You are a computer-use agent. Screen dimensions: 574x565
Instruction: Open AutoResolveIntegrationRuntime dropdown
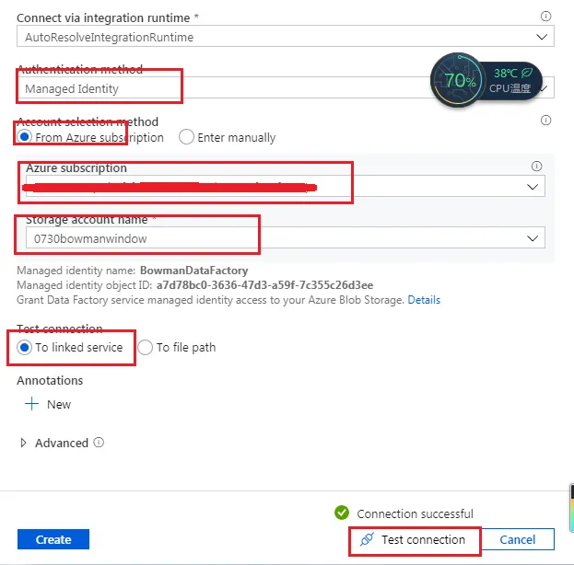286,37
